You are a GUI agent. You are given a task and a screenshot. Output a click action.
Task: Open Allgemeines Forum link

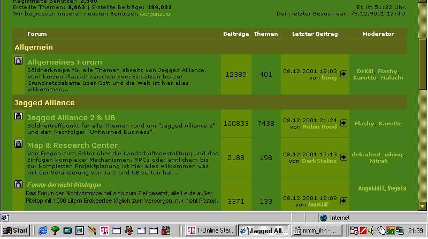(65, 62)
